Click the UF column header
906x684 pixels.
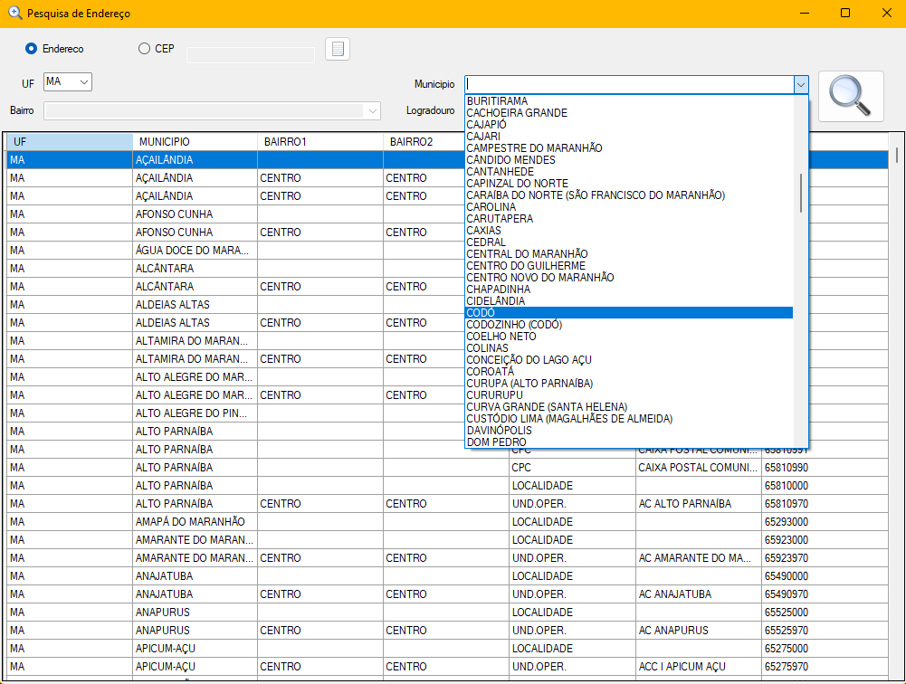pyautogui.click(x=69, y=142)
